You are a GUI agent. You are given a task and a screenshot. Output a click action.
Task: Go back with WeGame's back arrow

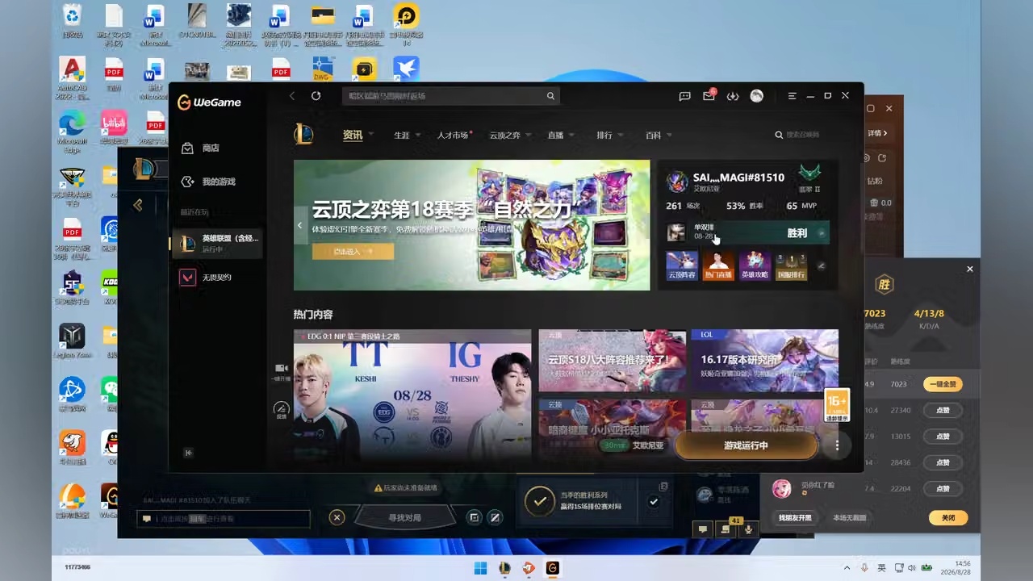point(292,96)
